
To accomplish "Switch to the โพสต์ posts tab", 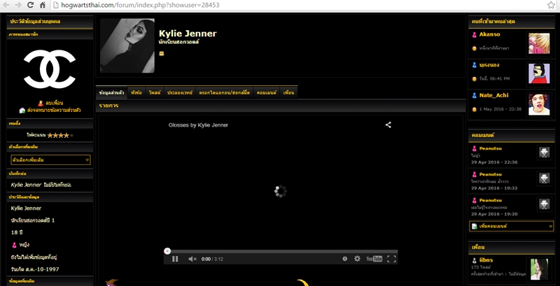I will (x=155, y=93).
